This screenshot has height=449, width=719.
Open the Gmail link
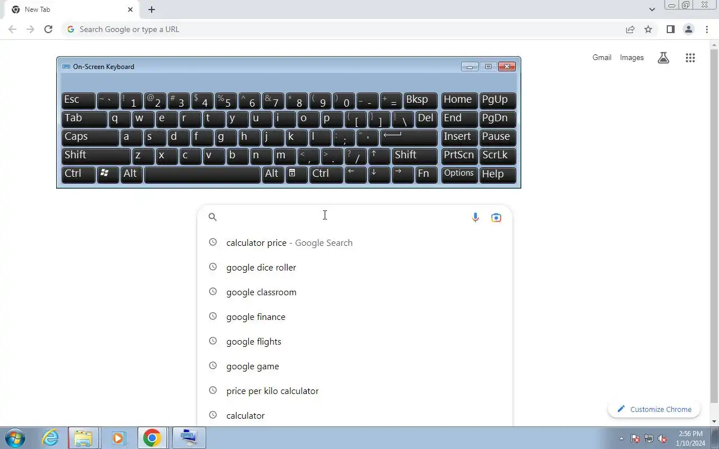click(602, 57)
